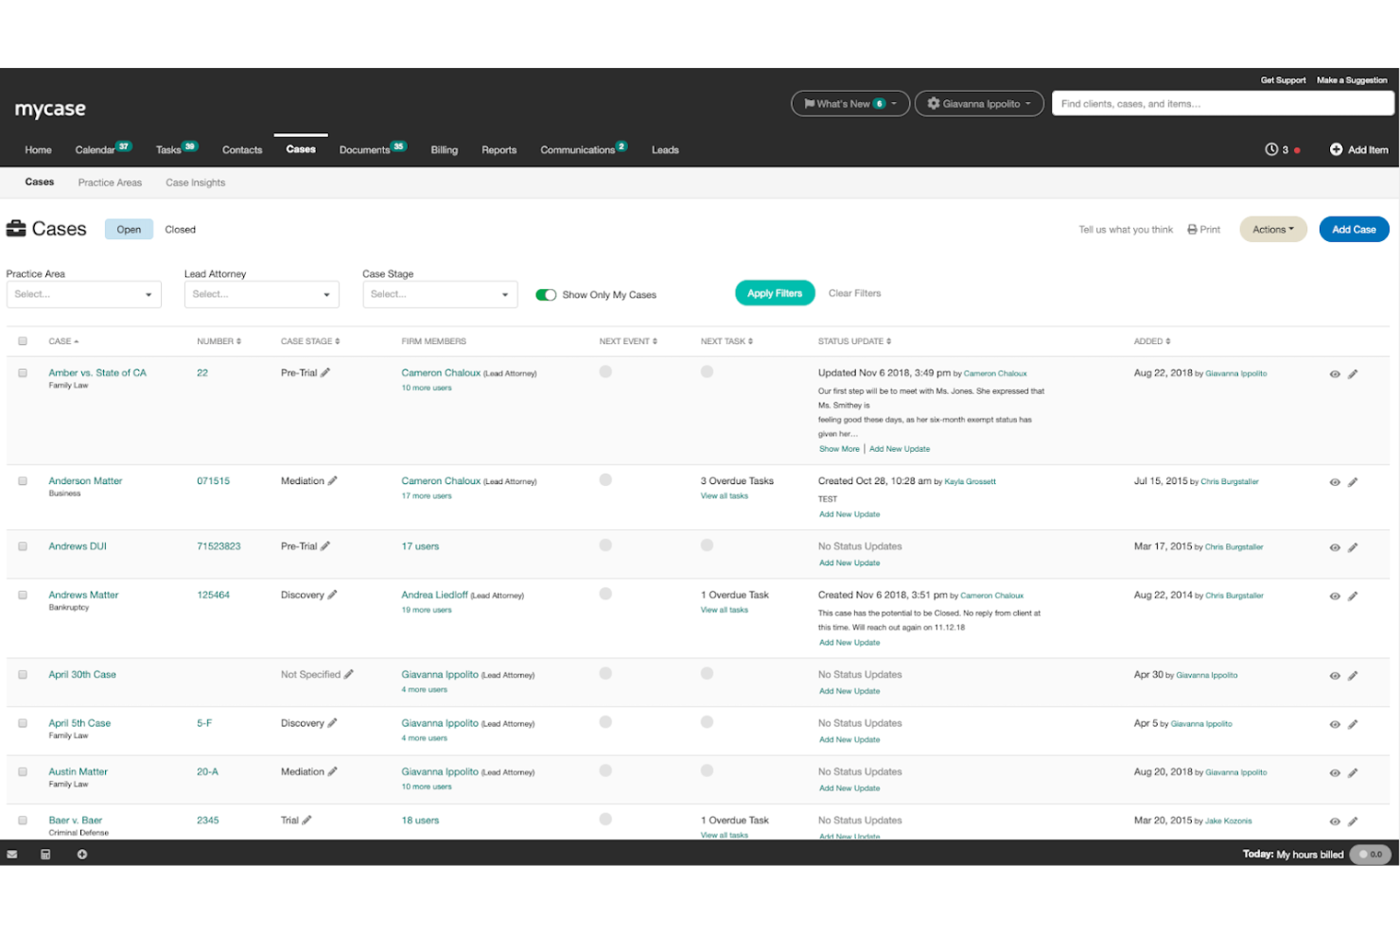The height and width of the screenshot is (933, 1400).
Task: Go to the Calendar nav tab
Action: coord(102,149)
